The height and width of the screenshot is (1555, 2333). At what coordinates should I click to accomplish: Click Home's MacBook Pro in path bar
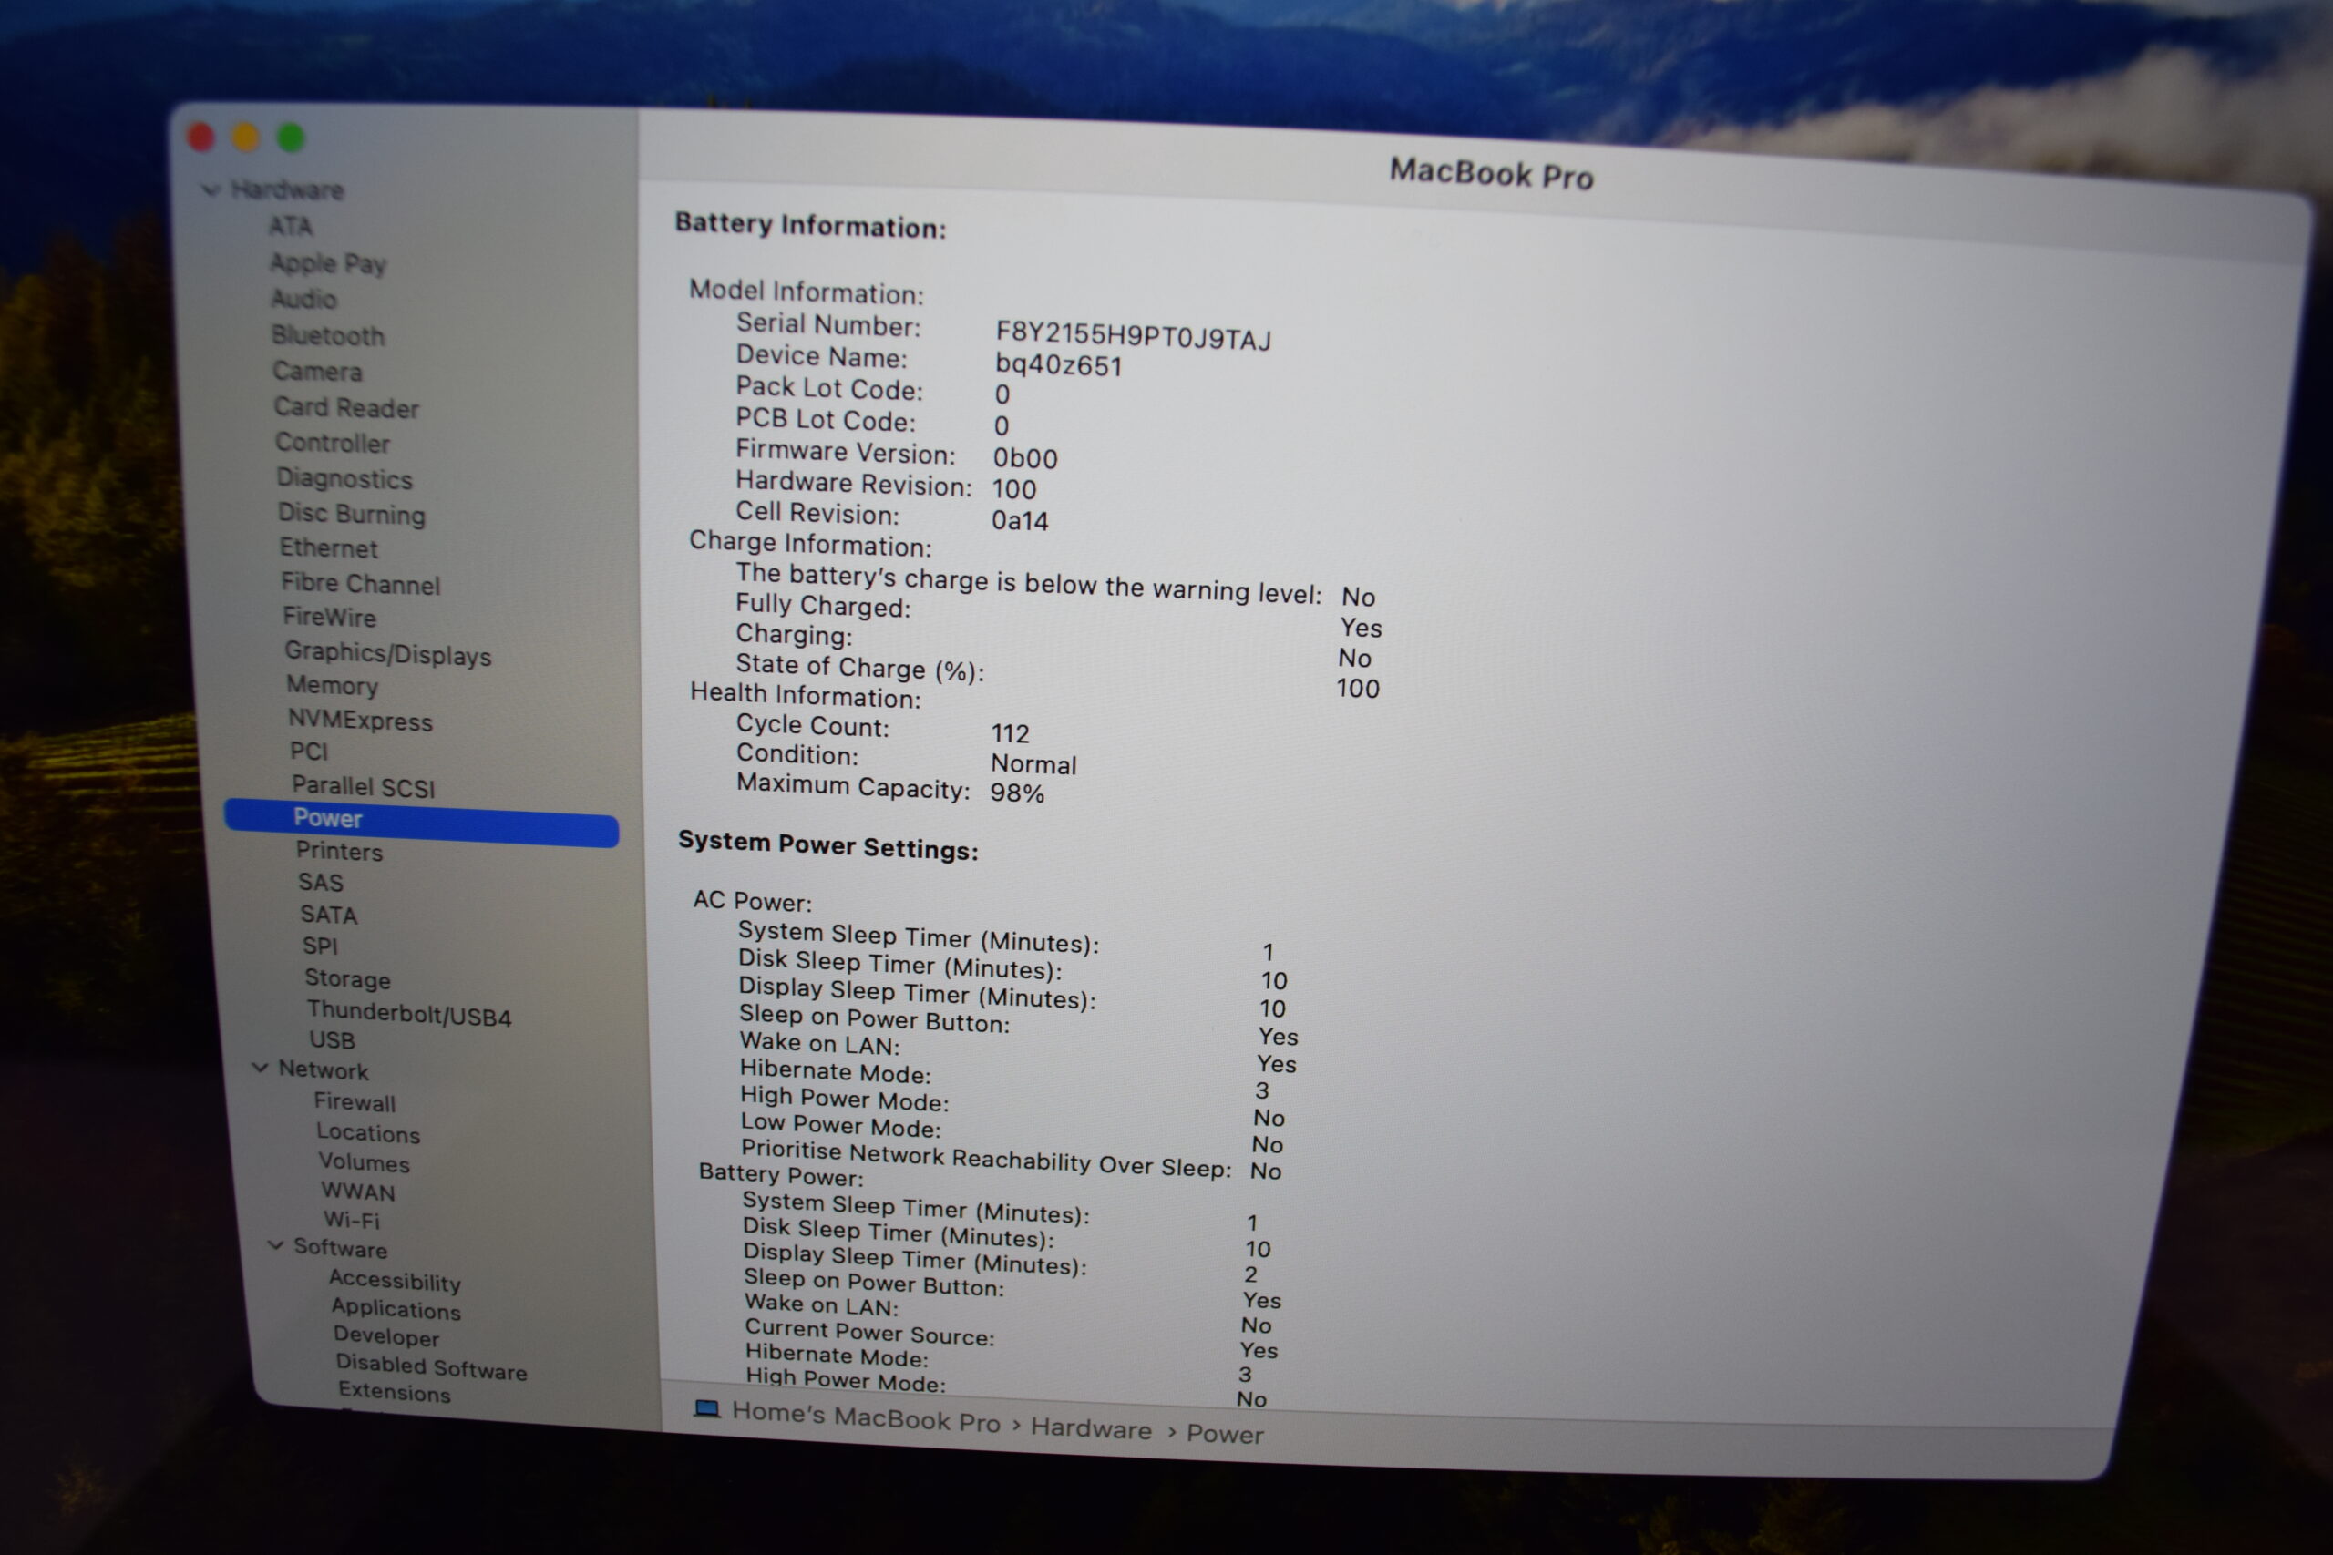[x=865, y=1417]
